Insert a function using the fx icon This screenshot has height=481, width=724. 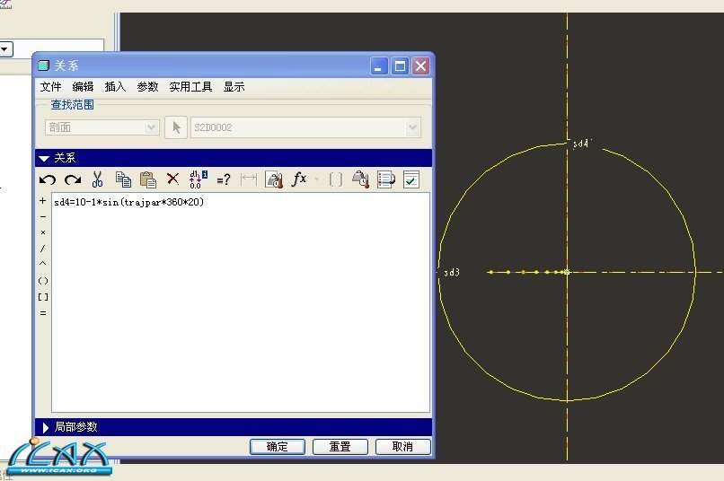tap(299, 179)
